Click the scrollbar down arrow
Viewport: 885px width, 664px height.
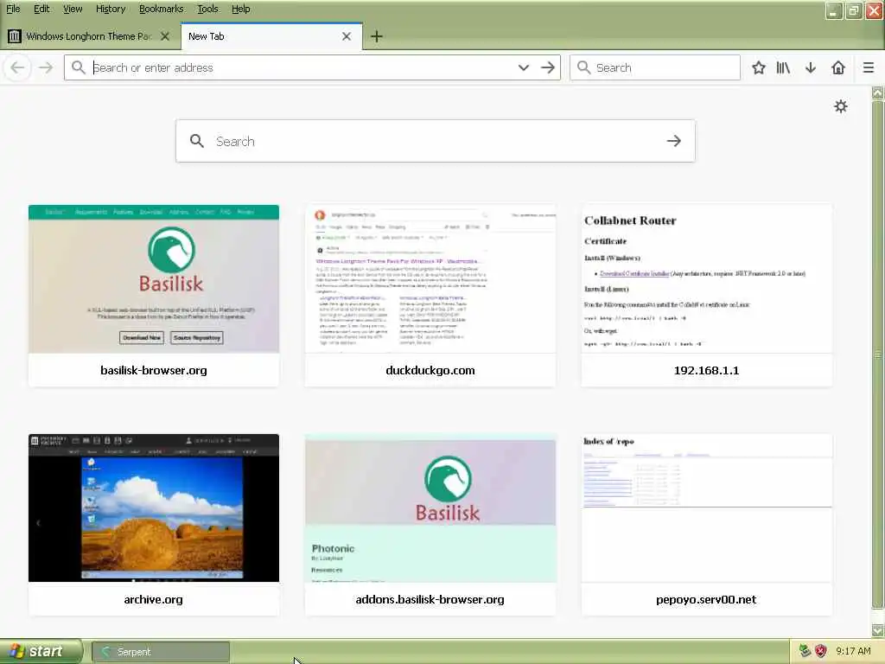click(x=878, y=630)
